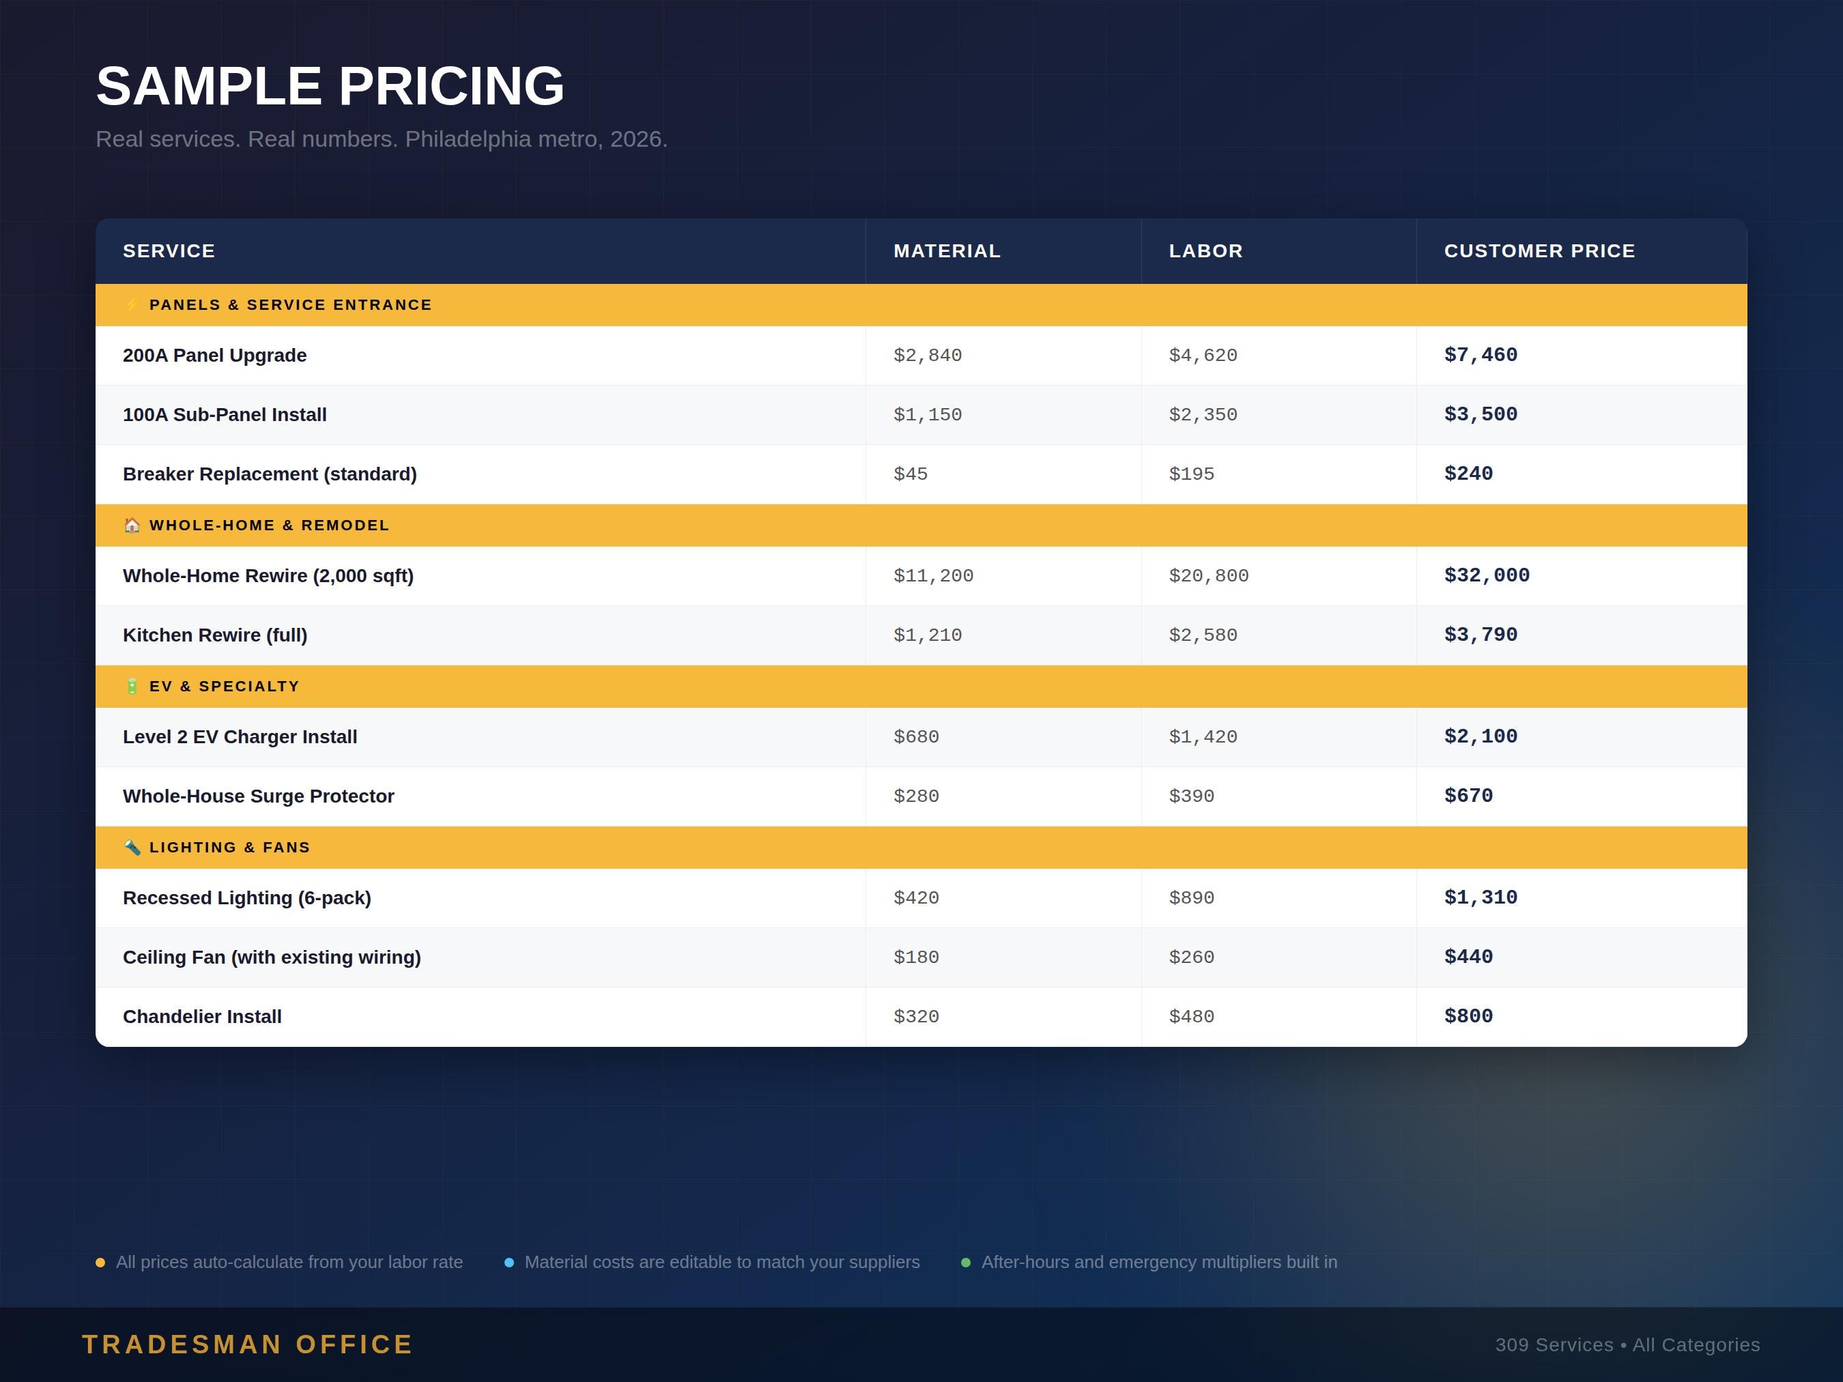
Task: Click the $2,100 EV charger price
Action: pos(1481,737)
